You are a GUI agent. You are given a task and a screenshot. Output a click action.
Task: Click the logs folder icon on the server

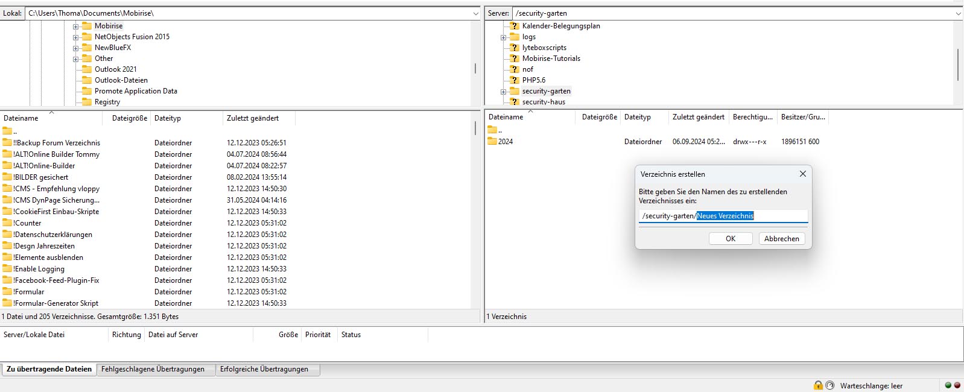tap(515, 37)
